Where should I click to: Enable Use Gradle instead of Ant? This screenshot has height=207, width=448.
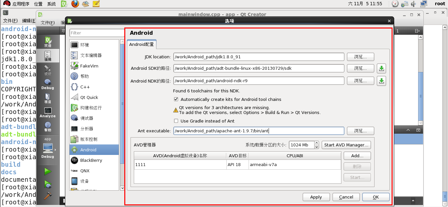point(176,121)
